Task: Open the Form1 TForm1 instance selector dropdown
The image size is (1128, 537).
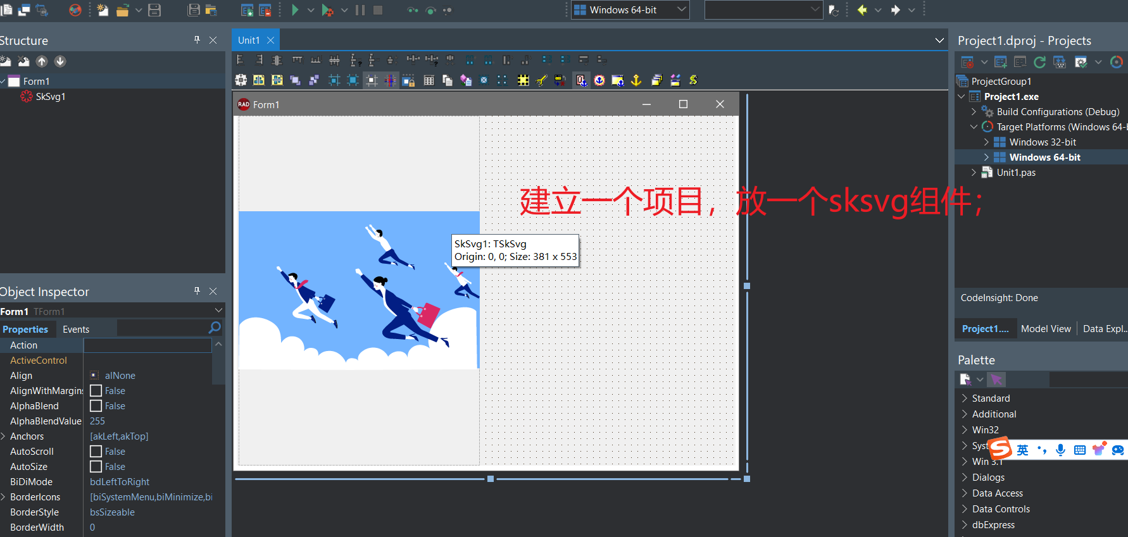Action: pos(218,311)
